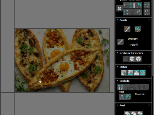Collapse the Brush rollout
Viewport: 154px width, 115px height.
pyautogui.click(x=117, y=20)
